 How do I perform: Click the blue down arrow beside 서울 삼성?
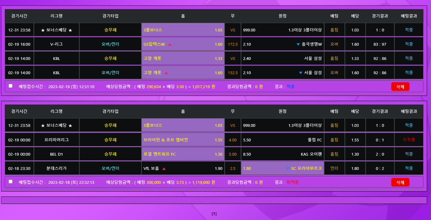point(301,73)
